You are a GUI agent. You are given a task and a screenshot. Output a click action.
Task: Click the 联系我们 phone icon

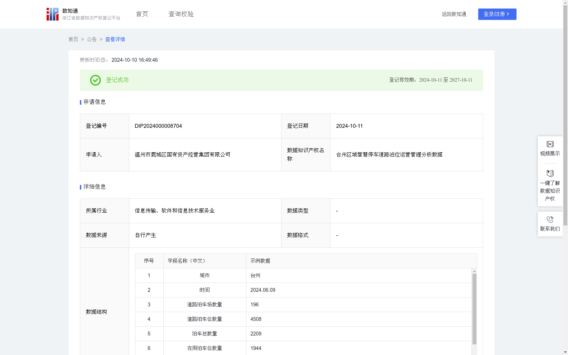(550, 220)
